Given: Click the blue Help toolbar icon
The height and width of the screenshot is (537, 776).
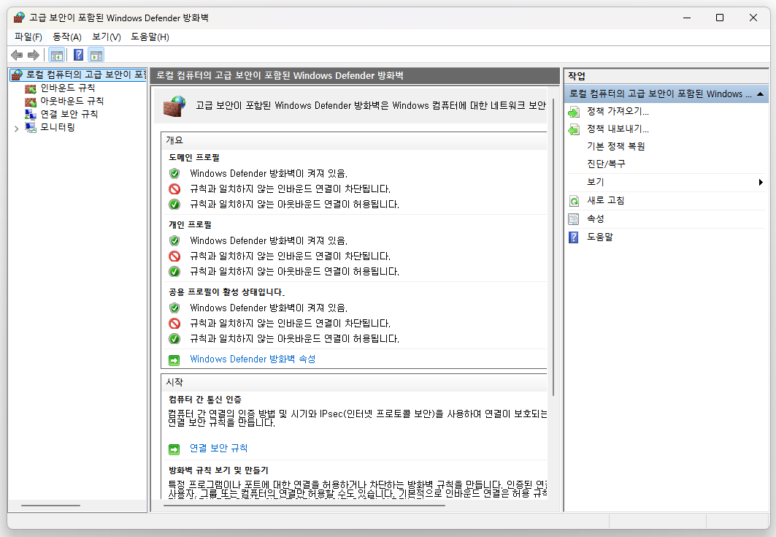Looking at the screenshot, I should tap(78, 55).
